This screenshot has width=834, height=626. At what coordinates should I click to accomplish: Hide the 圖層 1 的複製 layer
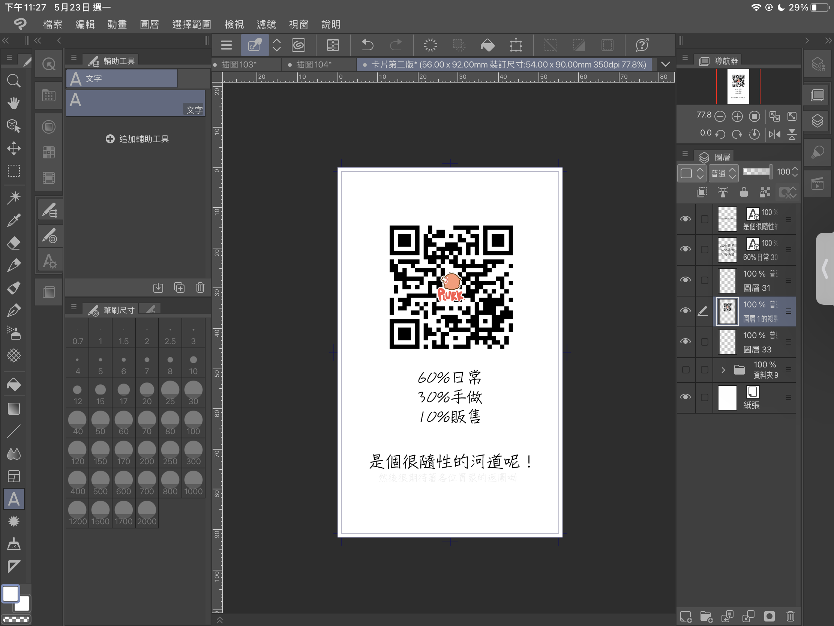(685, 310)
